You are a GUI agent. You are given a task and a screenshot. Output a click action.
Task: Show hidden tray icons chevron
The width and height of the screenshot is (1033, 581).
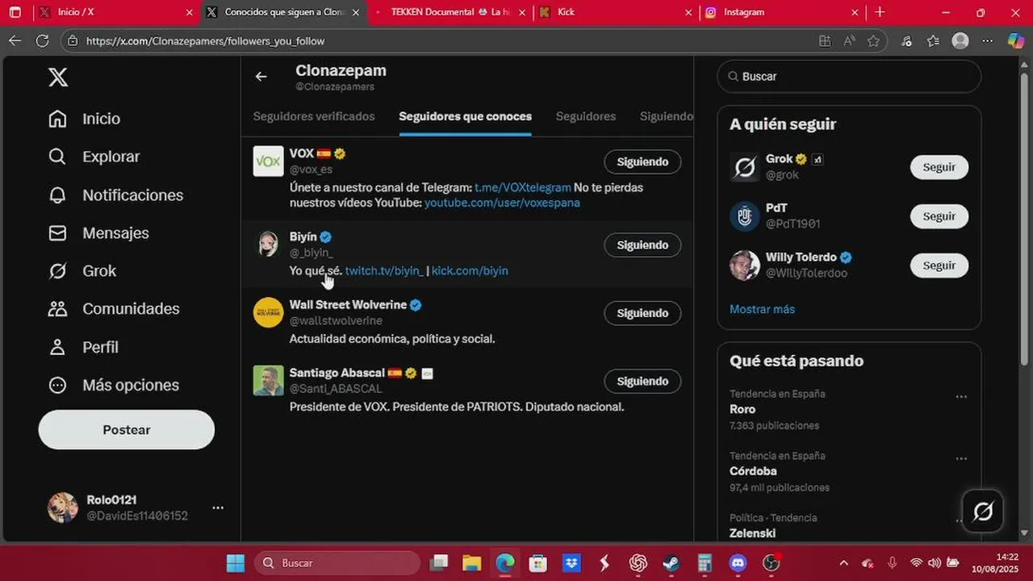click(x=843, y=562)
